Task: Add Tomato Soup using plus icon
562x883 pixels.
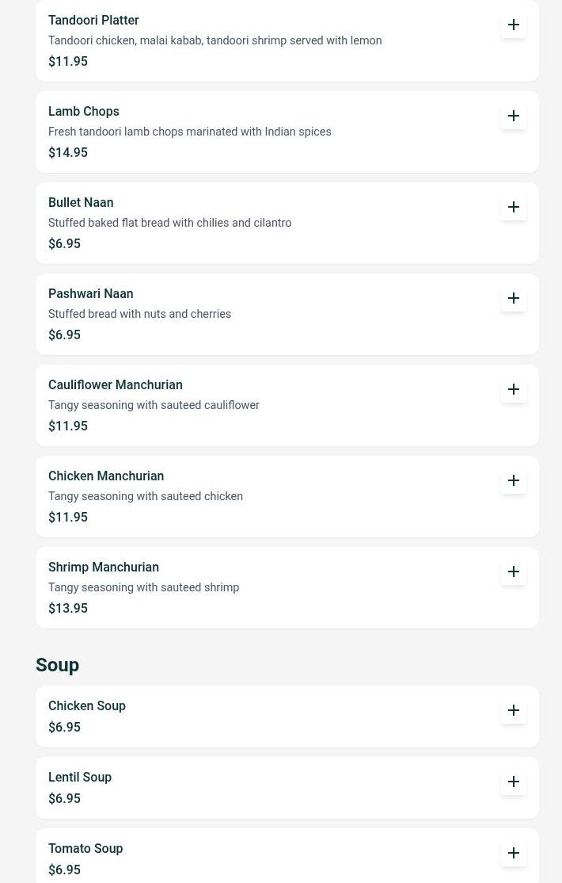Action: pos(514,853)
